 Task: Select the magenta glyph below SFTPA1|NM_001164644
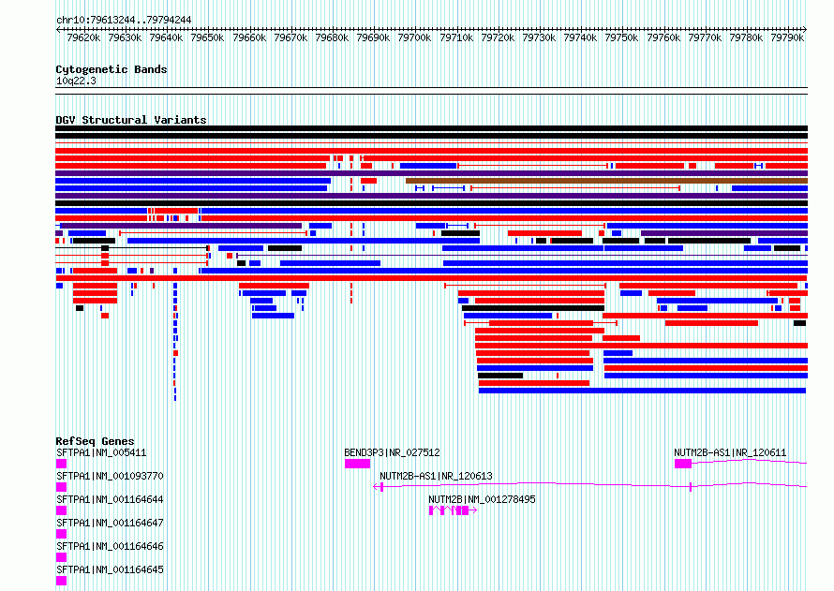tap(61, 510)
